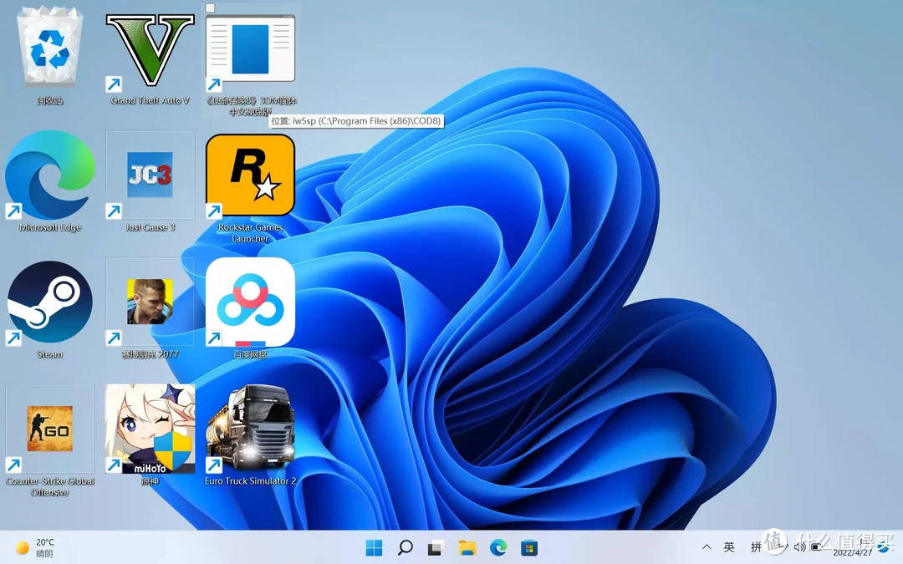Click the Euro Truck Simulator 2 label text

pos(251,480)
